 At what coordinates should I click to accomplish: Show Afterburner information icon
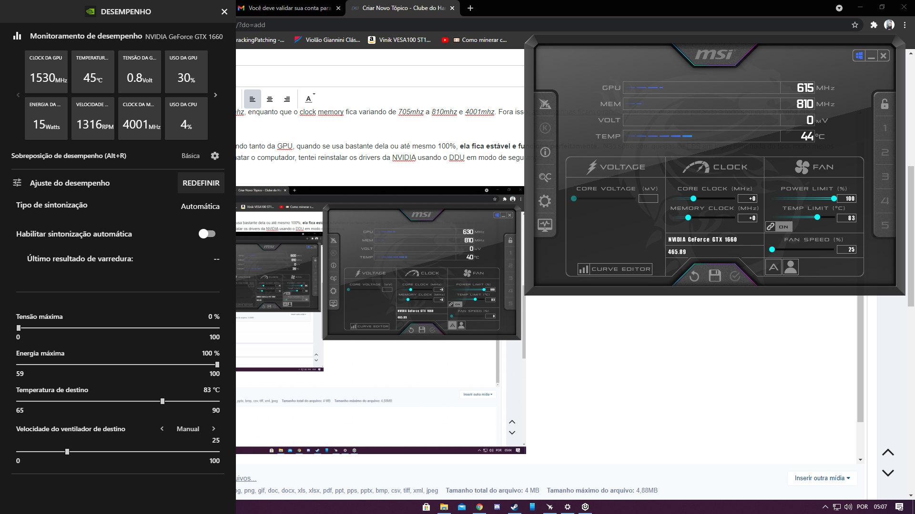(x=545, y=152)
